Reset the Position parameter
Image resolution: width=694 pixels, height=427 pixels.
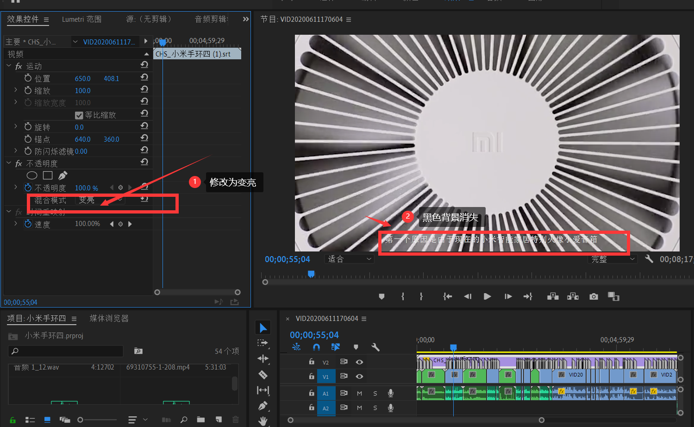click(144, 77)
